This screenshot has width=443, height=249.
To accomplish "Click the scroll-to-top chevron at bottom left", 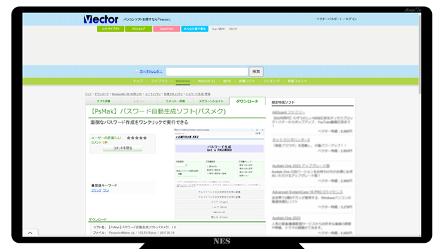I will [x=30, y=233].
